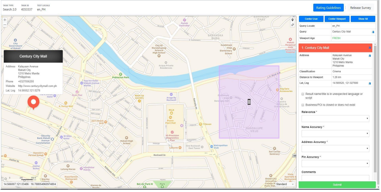Open the Standard map type dropdown

pyautogui.click(x=285, y=184)
